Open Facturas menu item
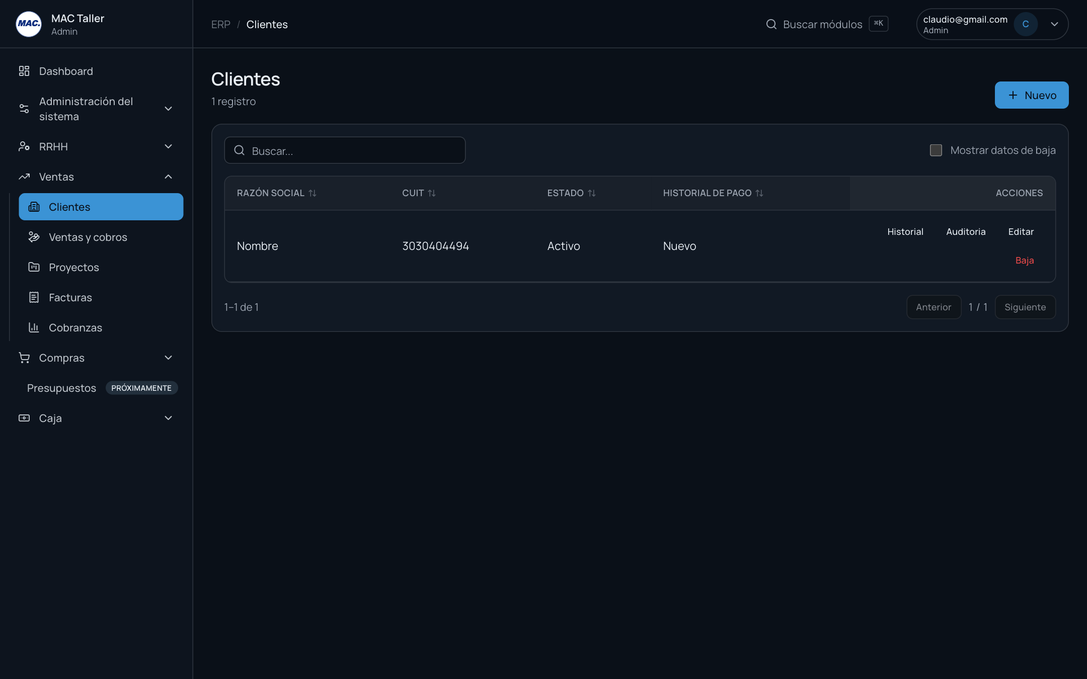Screen dimensions: 1087x679 [101, 297]
